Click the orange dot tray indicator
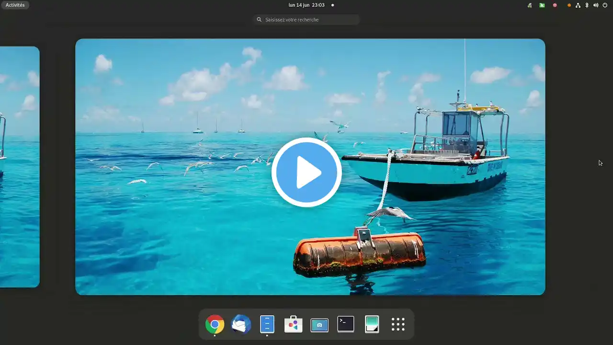The width and height of the screenshot is (613, 345). (569, 5)
